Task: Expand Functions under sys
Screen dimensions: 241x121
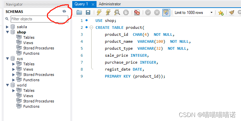Action: coord(14,80)
